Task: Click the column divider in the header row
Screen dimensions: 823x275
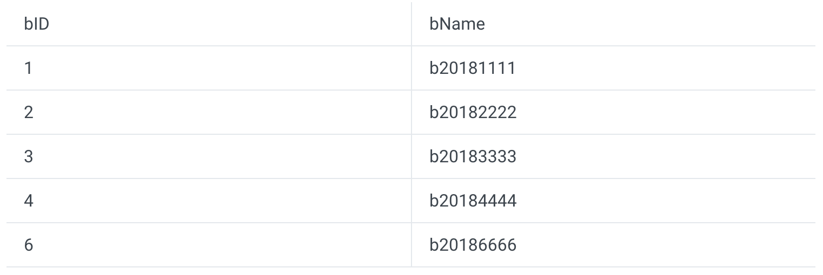Action: point(411,24)
